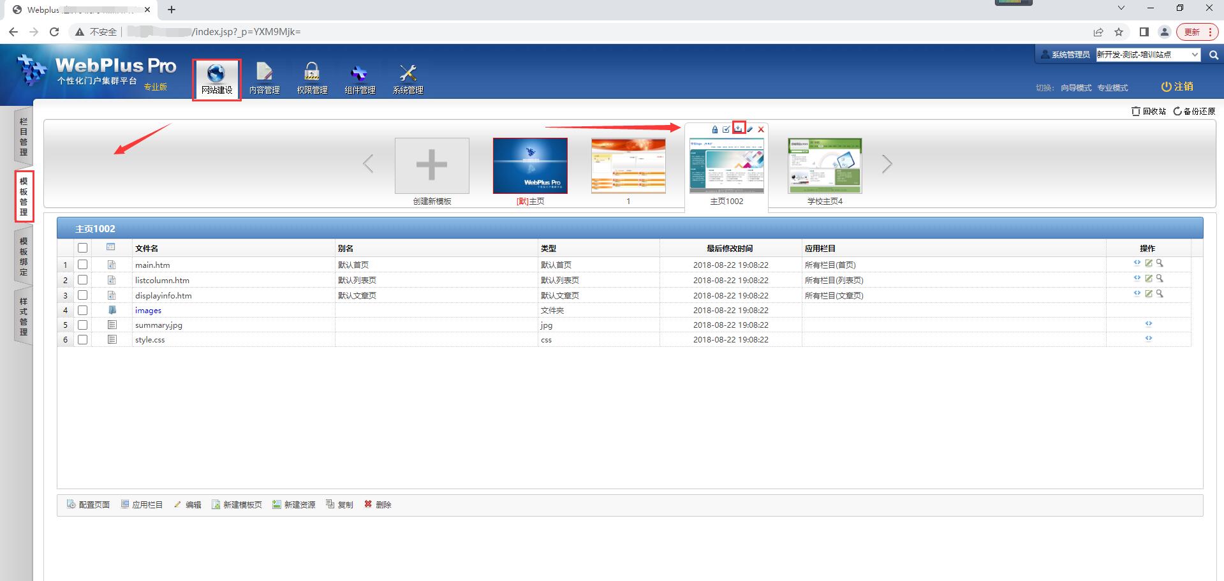Click the lock icon on template 主页1002

(x=714, y=129)
